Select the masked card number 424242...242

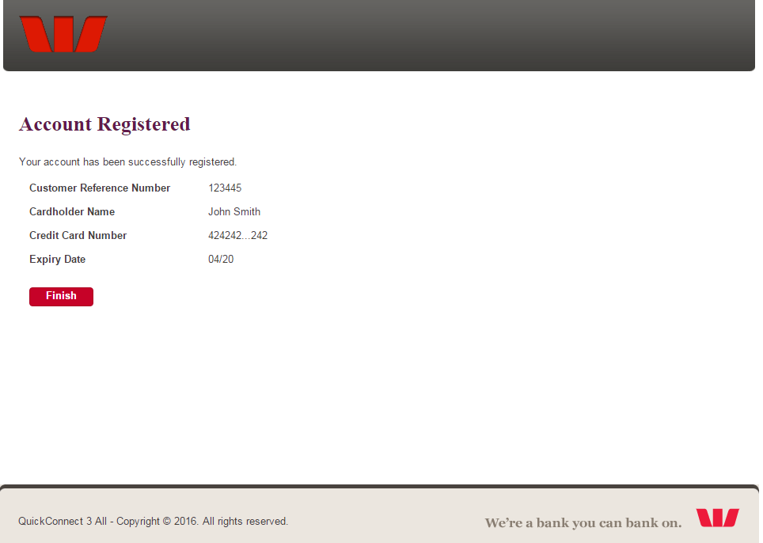(x=237, y=235)
